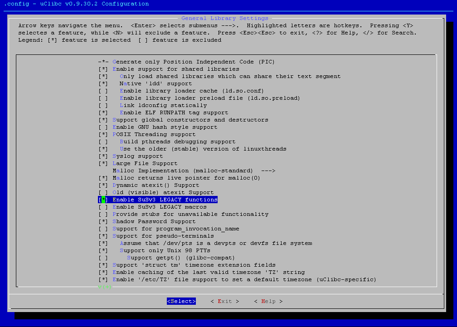Open Malloc Implementation (malloc-standard) submenu

click(194, 171)
